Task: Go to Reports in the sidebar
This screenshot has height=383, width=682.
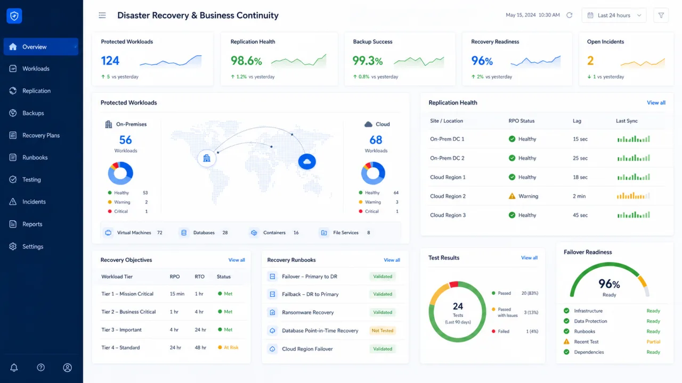Action: click(41, 224)
